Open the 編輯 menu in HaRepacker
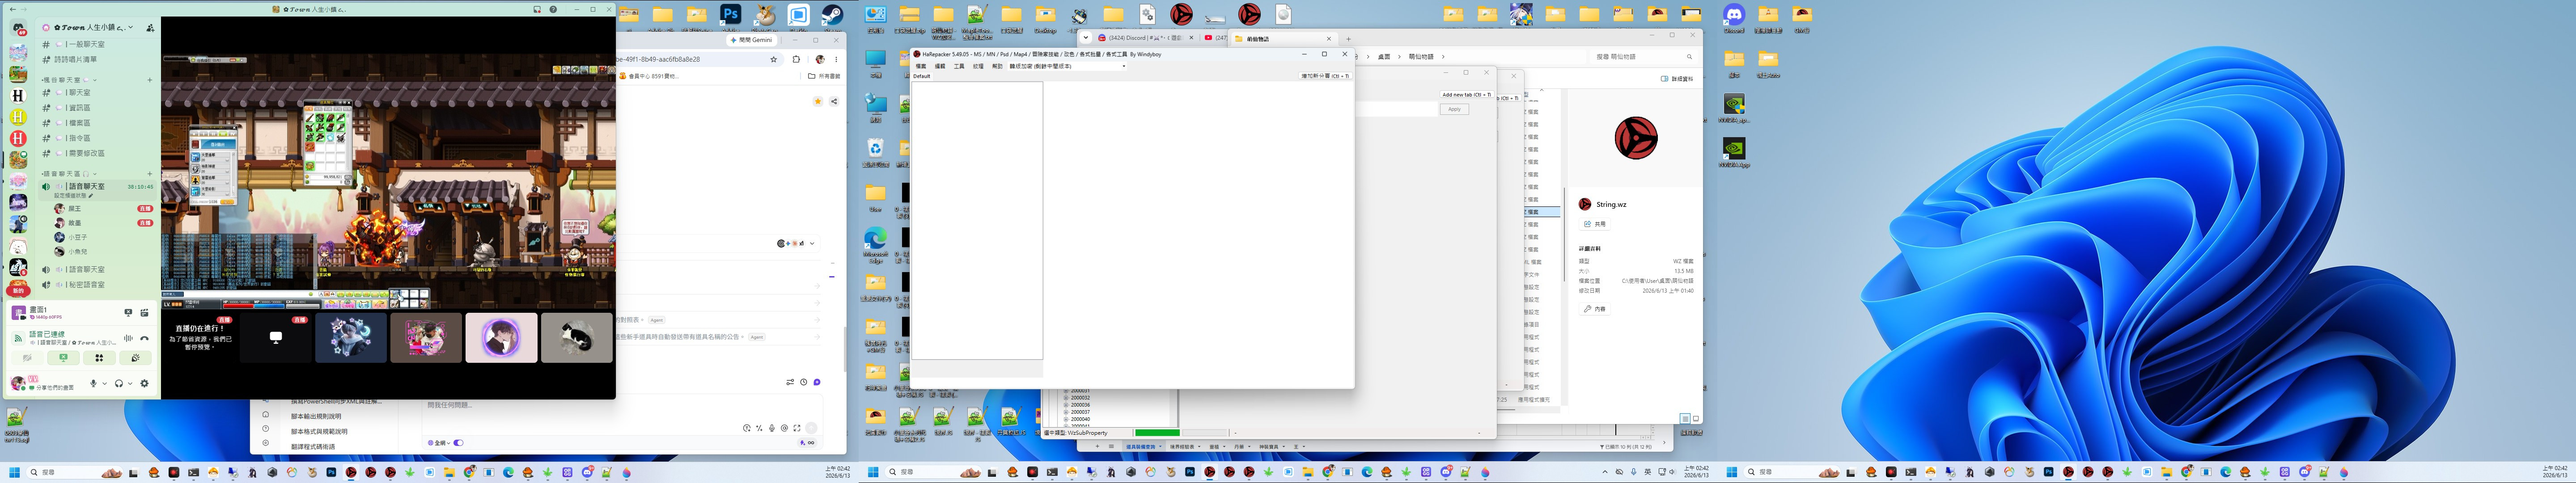This screenshot has width=2576, height=483. pyautogui.click(x=940, y=66)
